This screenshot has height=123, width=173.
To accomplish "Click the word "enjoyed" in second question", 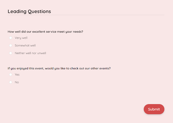I will coord(23,69).
